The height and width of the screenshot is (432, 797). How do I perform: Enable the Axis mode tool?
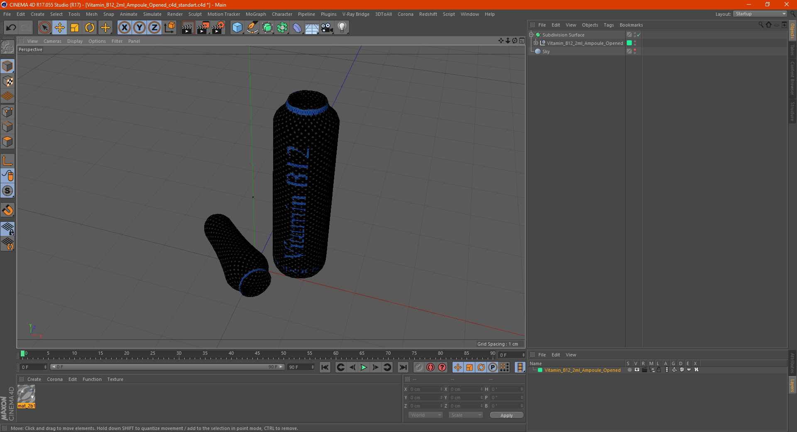coord(7,161)
